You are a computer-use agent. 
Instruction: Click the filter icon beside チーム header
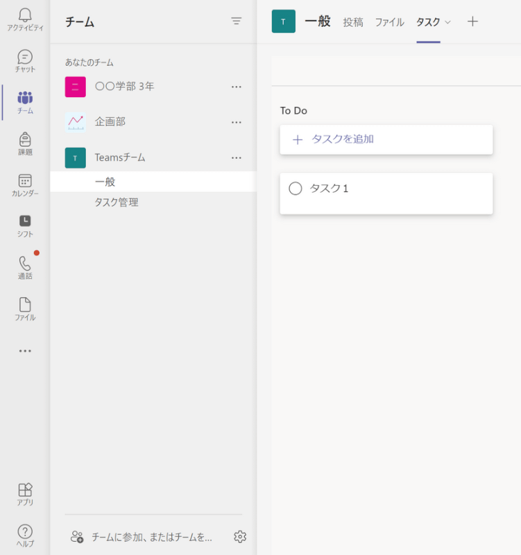coord(236,22)
